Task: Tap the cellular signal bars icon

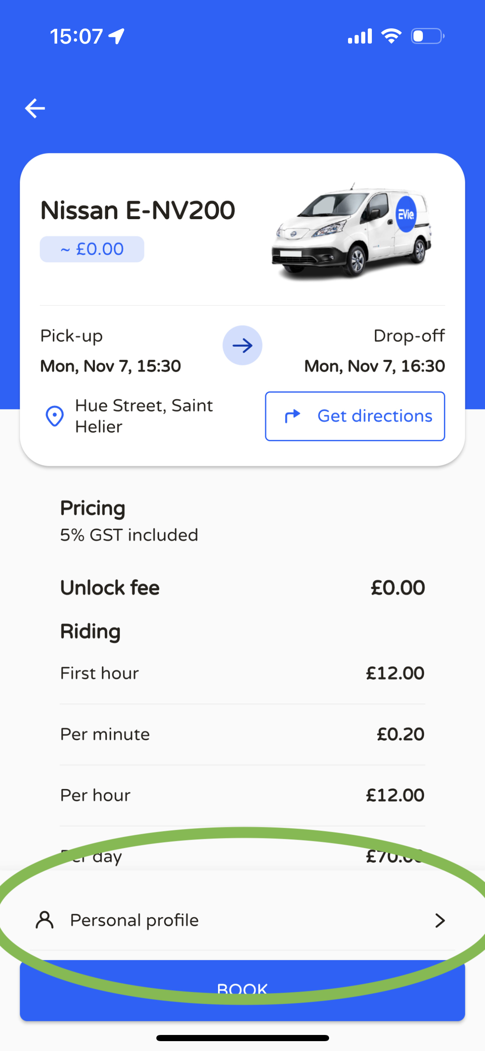Action: (x=360, y=36)
